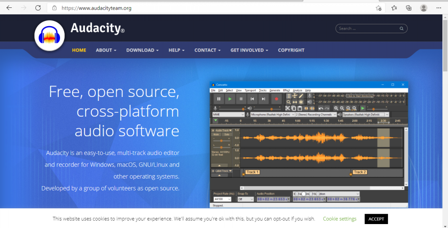Open the MME audio host dropdown
This screenshot has width=448, height=228.
coord(228,114)
